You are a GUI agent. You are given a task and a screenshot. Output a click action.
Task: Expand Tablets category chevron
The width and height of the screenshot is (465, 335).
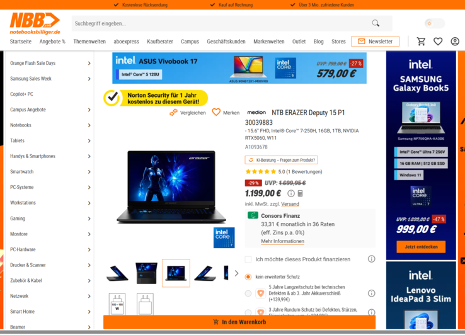pyautogui.click(x=89, y=140)
